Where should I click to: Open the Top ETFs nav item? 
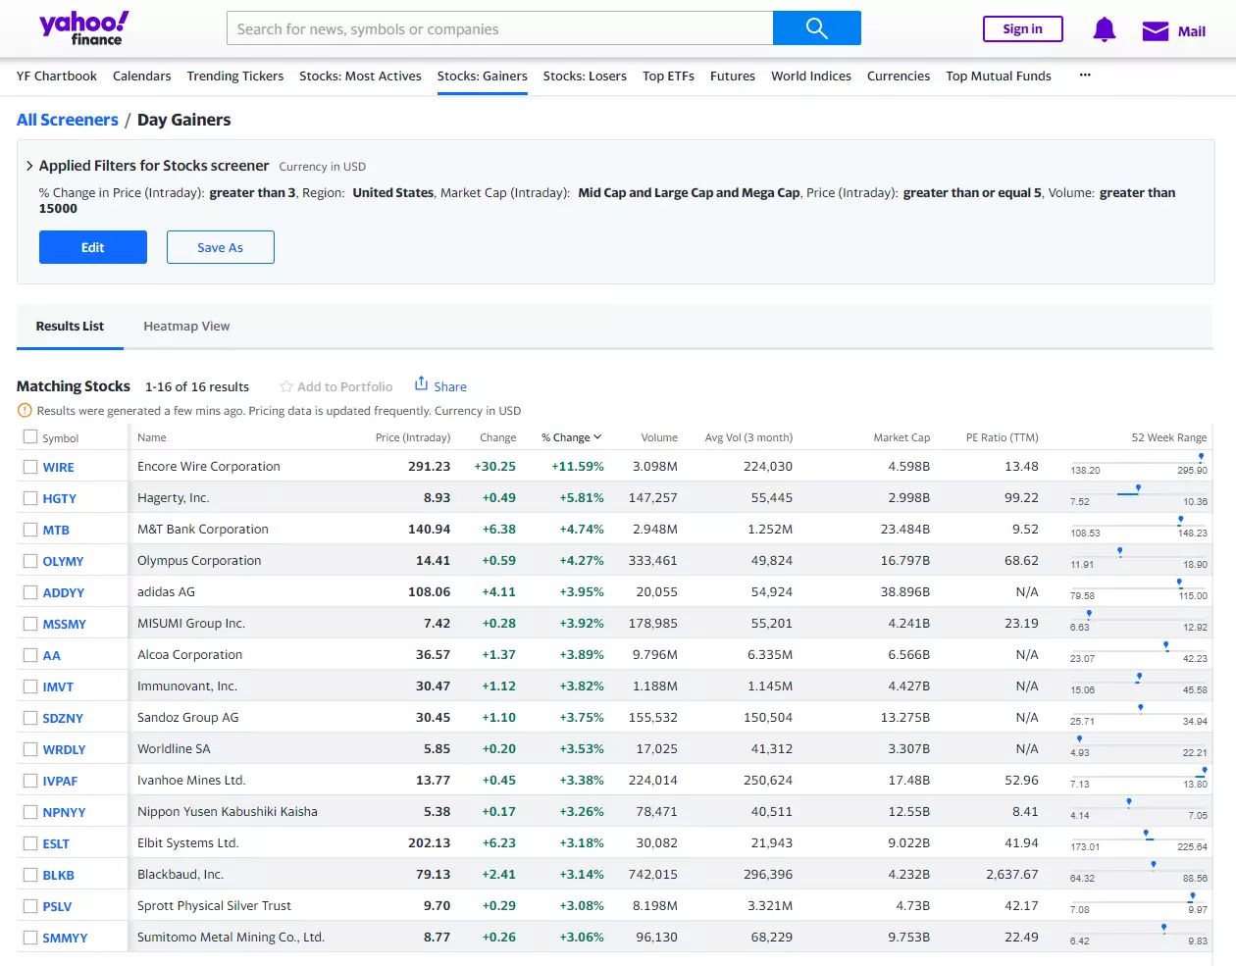pos(668,76)
